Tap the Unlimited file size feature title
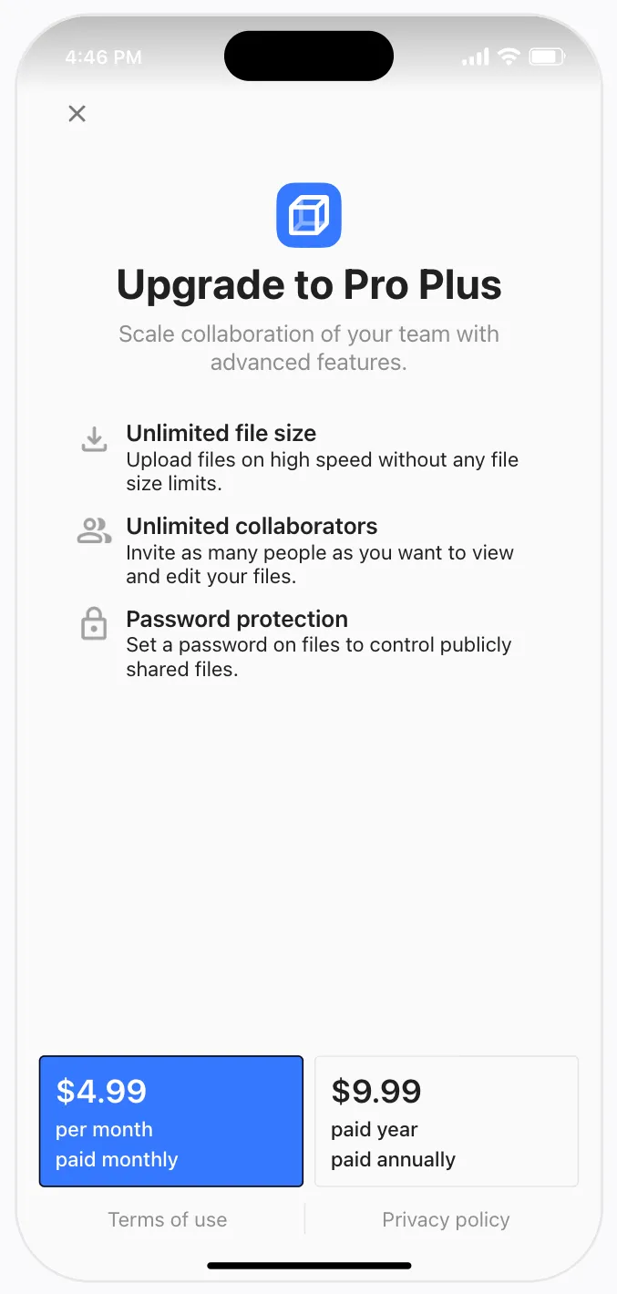 (221, 433)
